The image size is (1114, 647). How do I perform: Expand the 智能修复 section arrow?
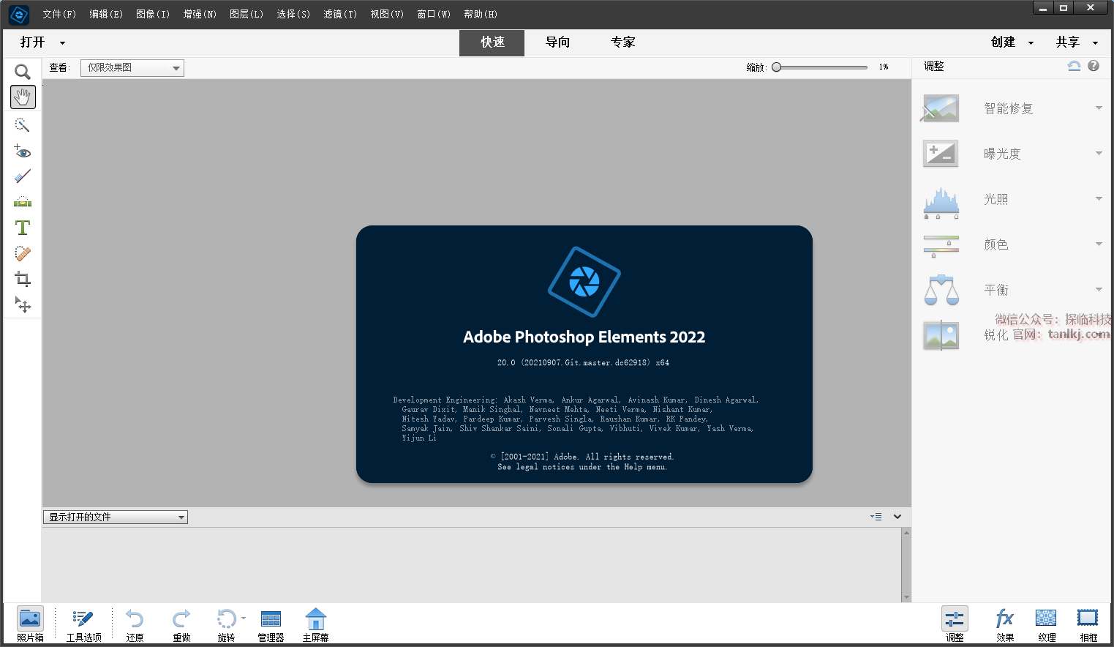1099,108
